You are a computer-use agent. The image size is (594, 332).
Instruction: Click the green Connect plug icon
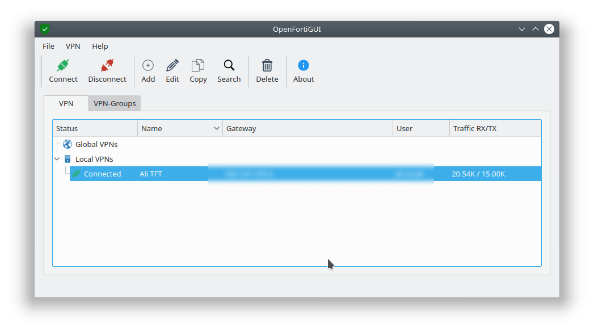(x=63, y=65)
